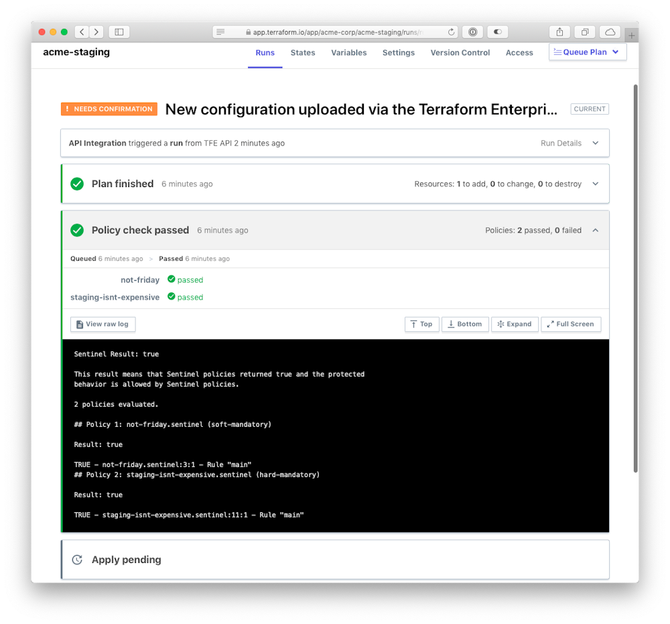Toggle the dark mode extension switch
The image size is (670, 624).
point(497,32)
